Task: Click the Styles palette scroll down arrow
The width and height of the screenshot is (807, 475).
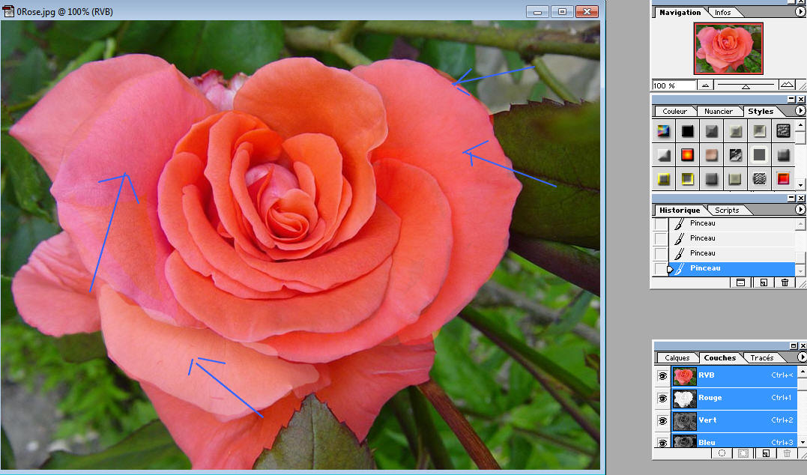Action: (801, 185)
